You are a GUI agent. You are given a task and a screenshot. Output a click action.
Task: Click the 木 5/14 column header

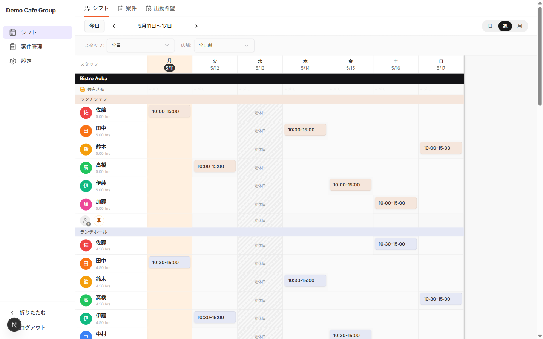point(305,65)
